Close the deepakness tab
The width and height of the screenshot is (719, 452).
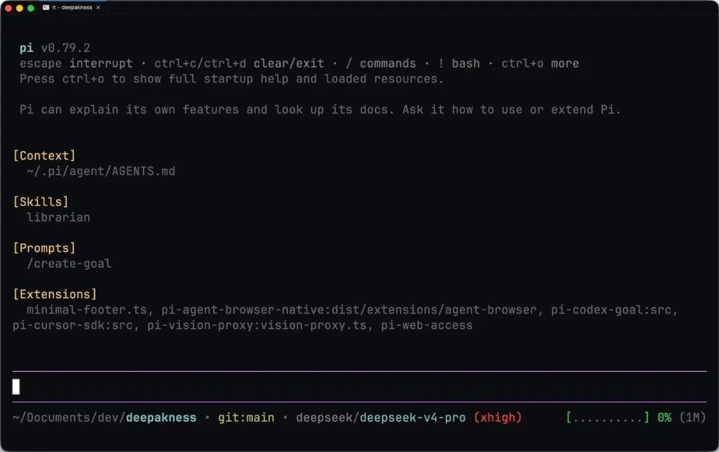click(98, 7)
